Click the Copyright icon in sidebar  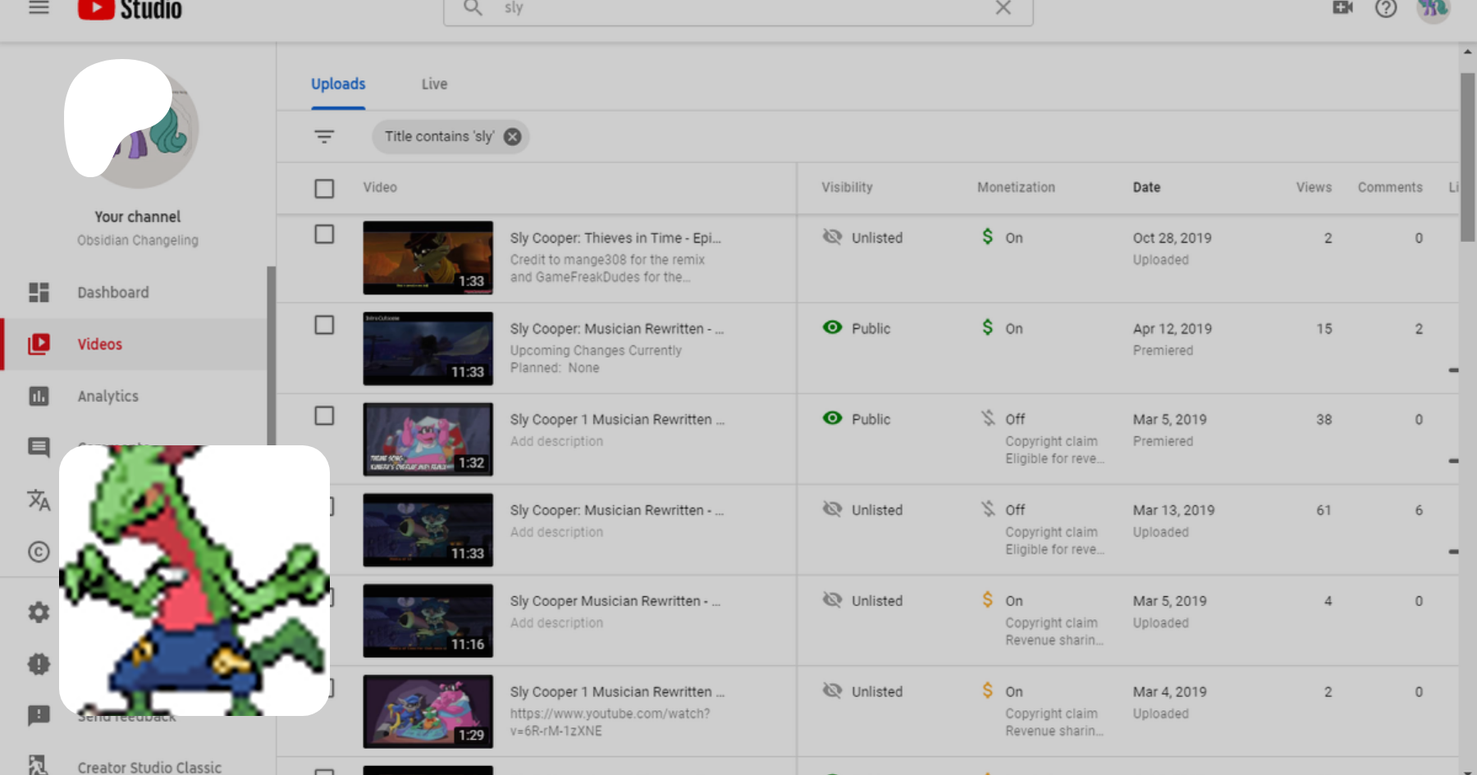[39, 552]
